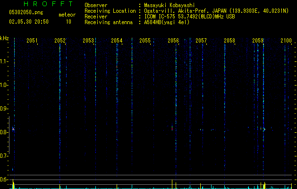This screenshot has height=189, width=297.
Task: Click the Receiver label
Action: click(x=96, y=17)
